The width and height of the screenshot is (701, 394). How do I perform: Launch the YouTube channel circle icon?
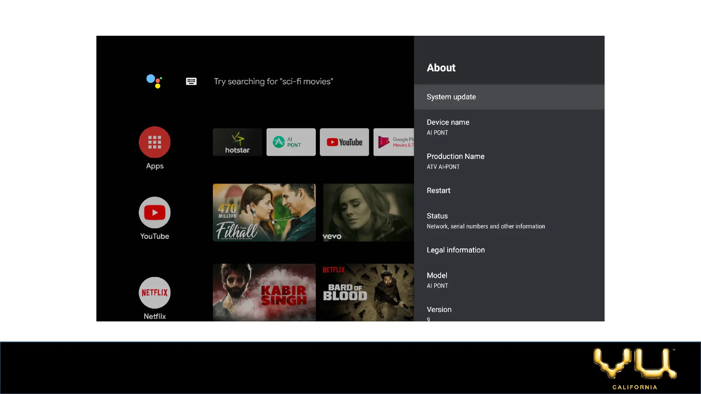pyautogui.click(x=154, y=213)
